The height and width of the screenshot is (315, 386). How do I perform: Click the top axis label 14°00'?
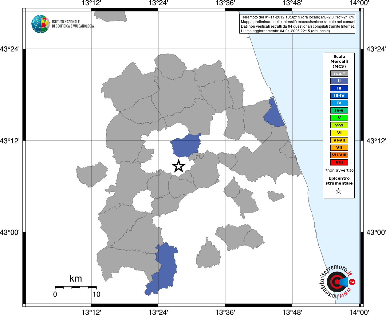(359, 3)
